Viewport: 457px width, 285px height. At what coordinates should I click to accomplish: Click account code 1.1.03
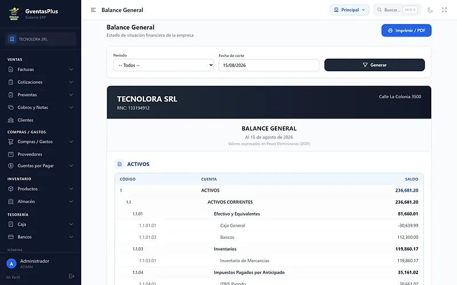coord(138,249)
